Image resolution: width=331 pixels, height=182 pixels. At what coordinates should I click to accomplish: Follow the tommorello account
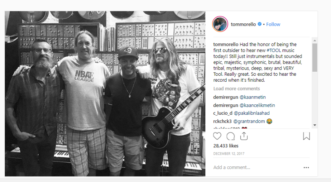pyautogui.click(x=273, y=25)
